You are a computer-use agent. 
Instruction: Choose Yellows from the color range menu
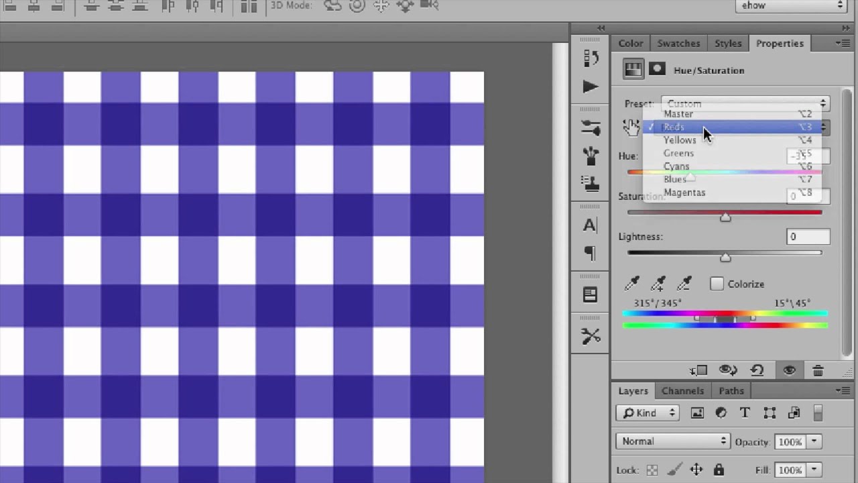(x=680, y=140)
